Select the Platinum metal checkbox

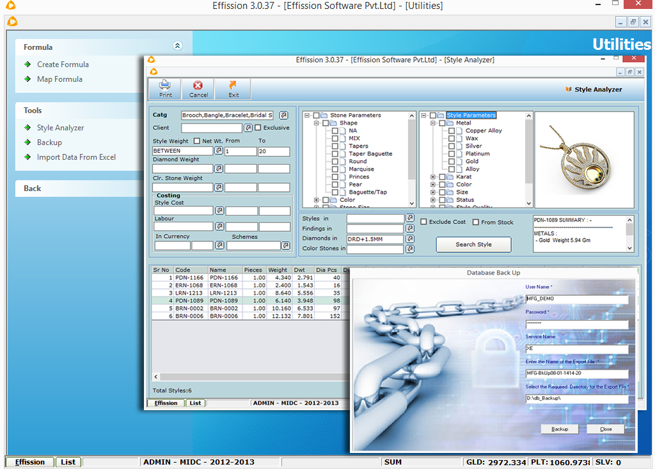(452, 153)
